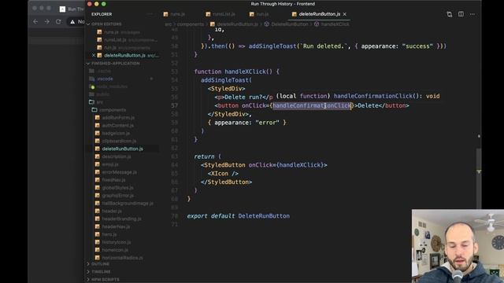Open addRunForm.js file
This screenshot has height=283, width=504.
click(118, 118)
